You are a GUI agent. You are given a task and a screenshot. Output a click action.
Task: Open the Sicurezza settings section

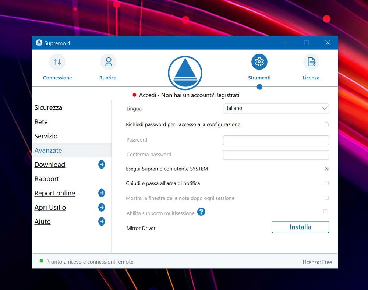(x=48, y=107)
